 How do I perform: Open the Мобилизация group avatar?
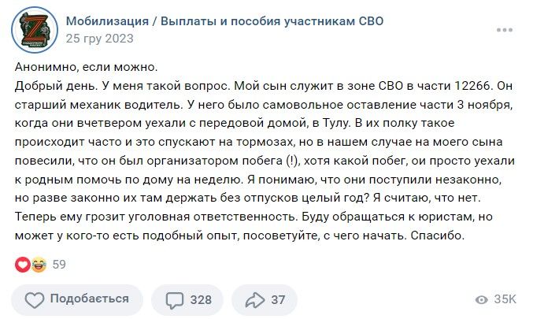[x=34, y=29]
